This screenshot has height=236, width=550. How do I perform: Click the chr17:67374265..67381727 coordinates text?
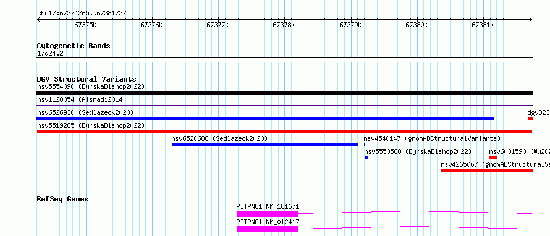click(x=82, y=13)
